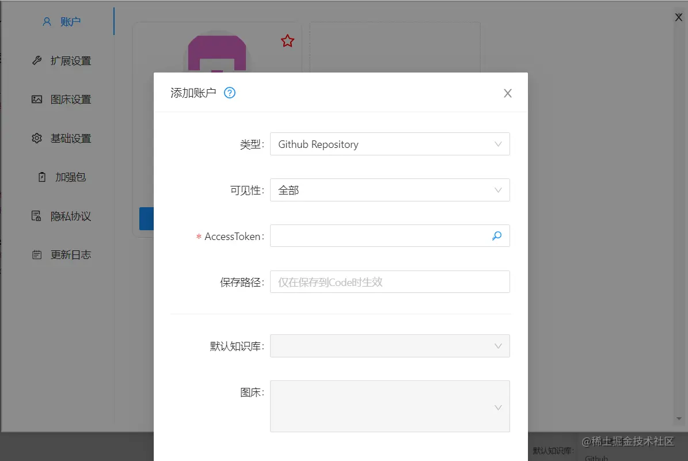Open 隐私协议 in the sidebar
Viewport: 688px width, 461px height.
pyautogui.click(x=62, y=216)
